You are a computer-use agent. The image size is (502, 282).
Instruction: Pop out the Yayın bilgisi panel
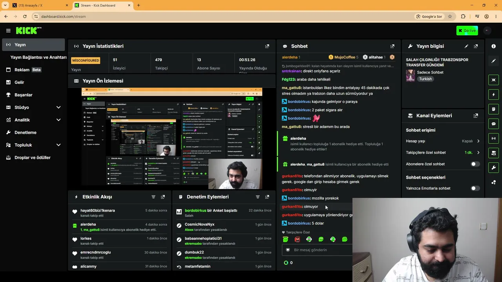tap(476, 46)
